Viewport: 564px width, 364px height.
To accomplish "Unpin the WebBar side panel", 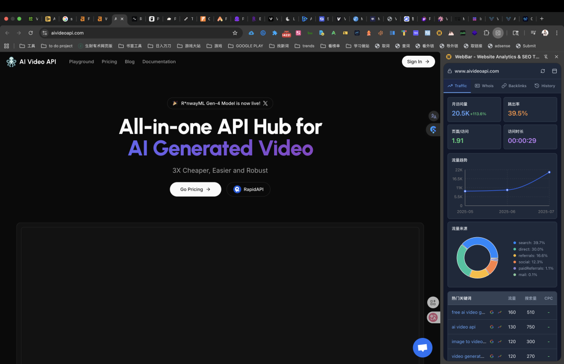I will coord(546,57).
